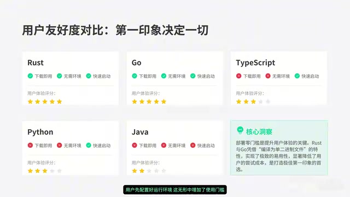Click the red cross icon beside Java 无需环境
Viewport: 350px width, 197px height.
click(x=164, y=146)
